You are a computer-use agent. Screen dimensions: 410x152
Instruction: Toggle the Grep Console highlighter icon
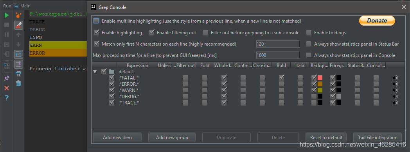pyautogui.click(x=18, y=25)
